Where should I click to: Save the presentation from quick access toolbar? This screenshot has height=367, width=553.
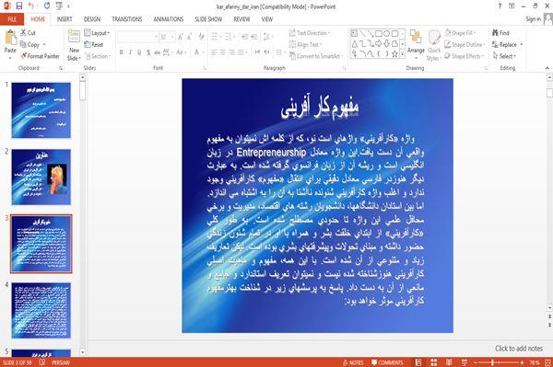(19, 6)
